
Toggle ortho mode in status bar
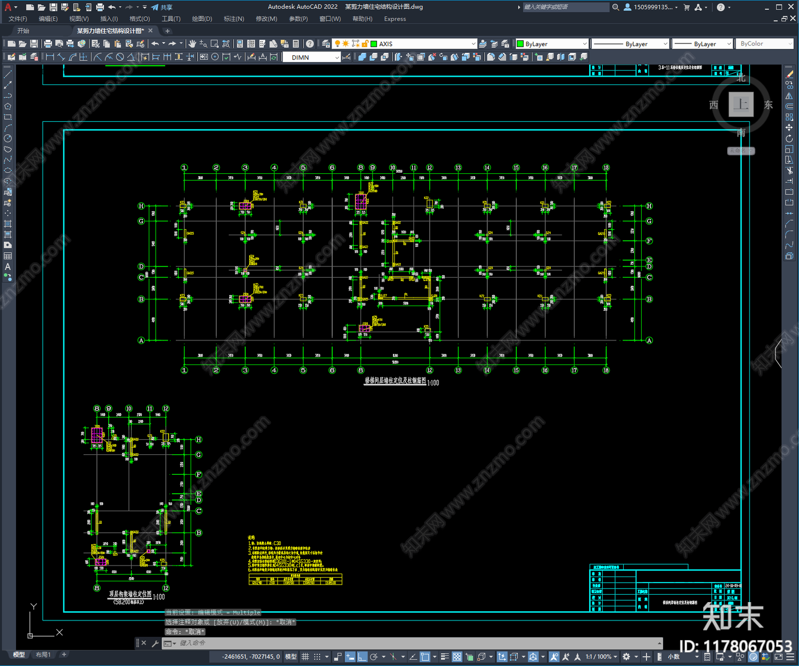(x=362, y=657)
